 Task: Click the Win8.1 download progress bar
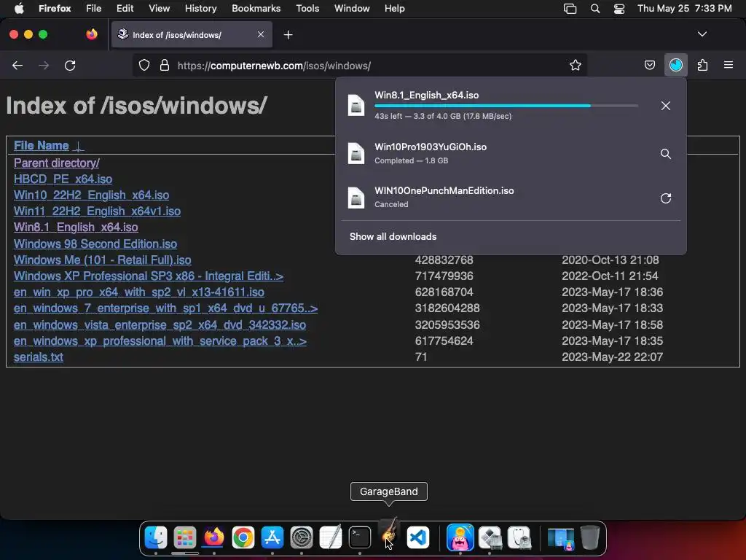(506, 106)
